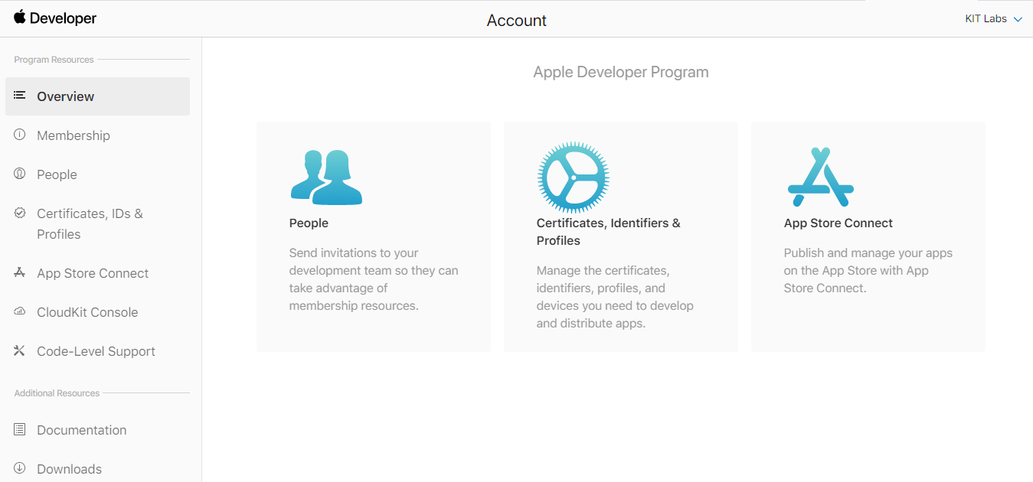Click the large App Store Connect icon
Screen dimensions: 1033x482
(820, 177)
